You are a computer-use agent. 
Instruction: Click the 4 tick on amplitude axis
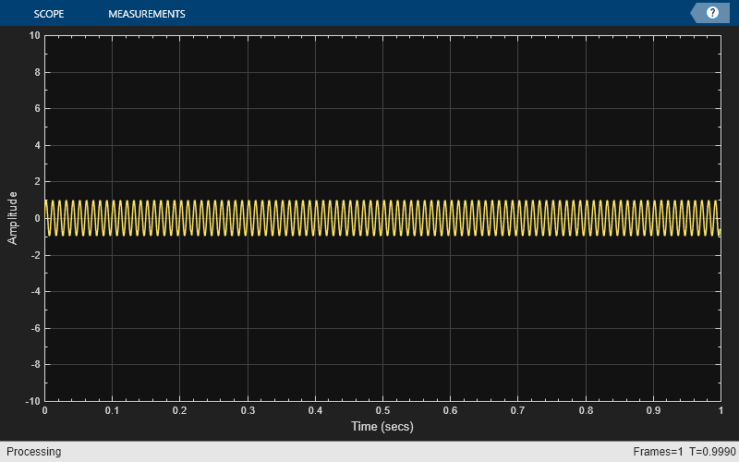coord(37,145)
